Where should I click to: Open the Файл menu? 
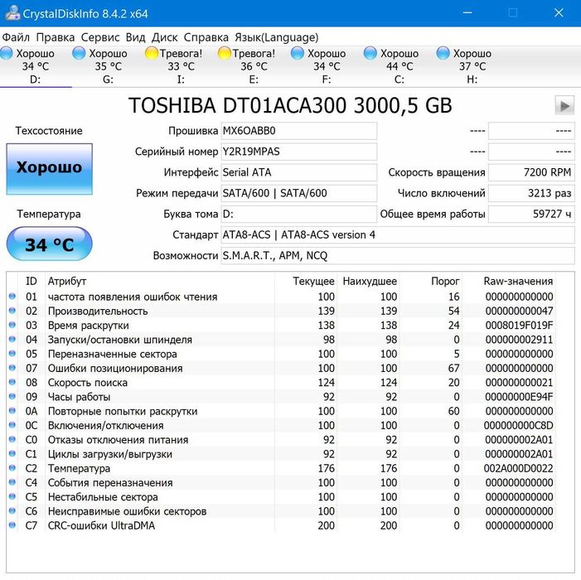16,37
